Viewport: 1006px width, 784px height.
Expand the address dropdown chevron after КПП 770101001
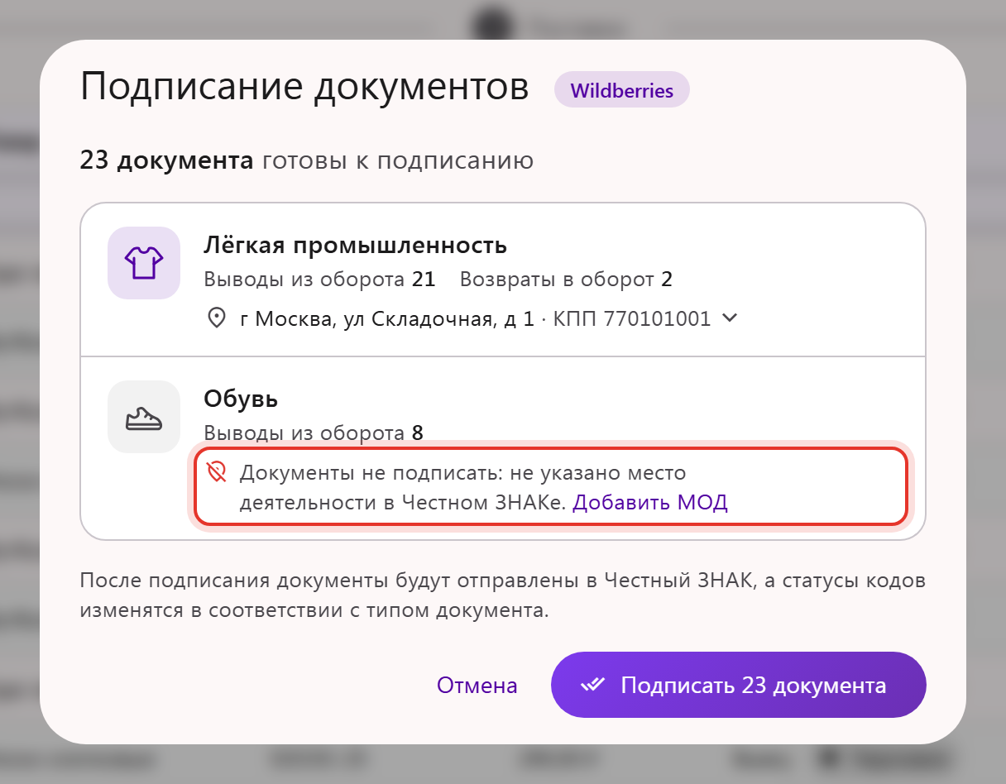[x=730, y=318]
